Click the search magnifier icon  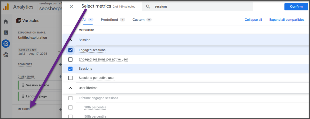coord(148,7)
